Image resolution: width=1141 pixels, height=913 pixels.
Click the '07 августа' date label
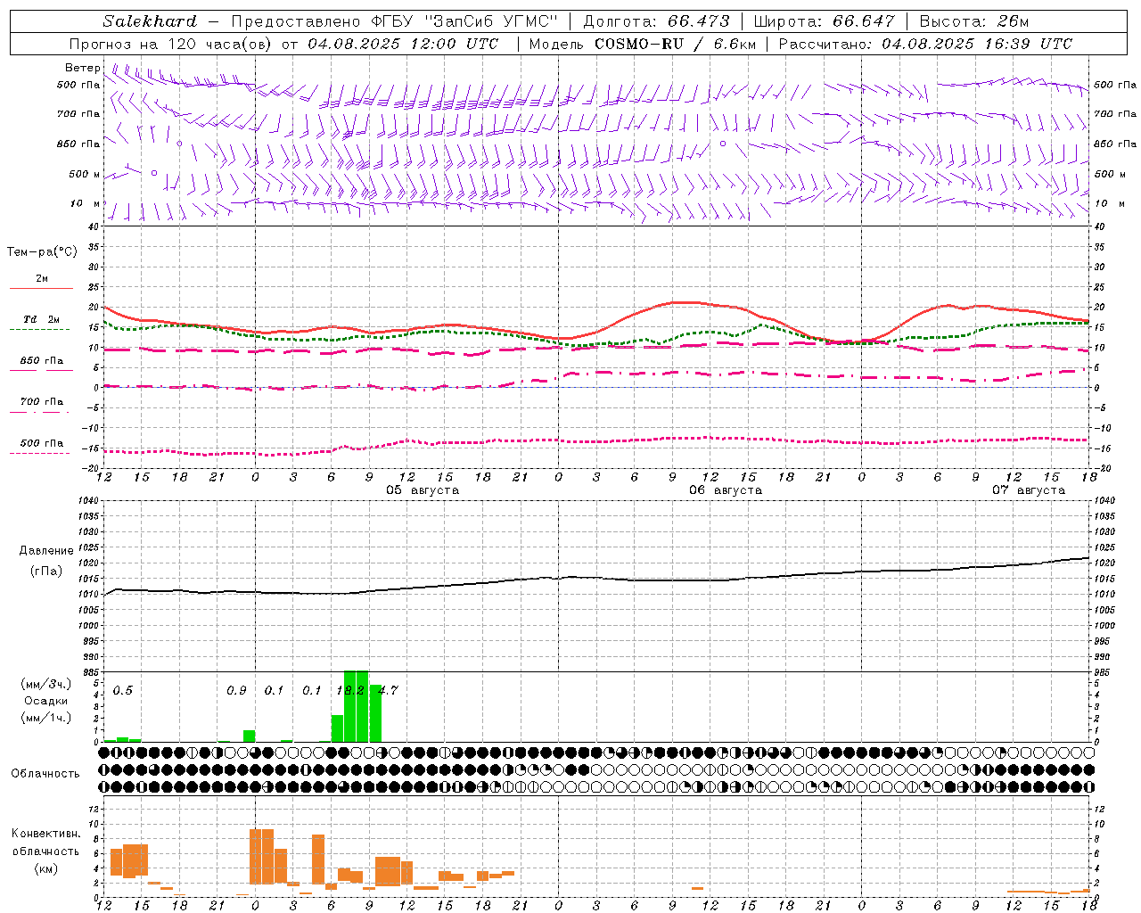1028,490
